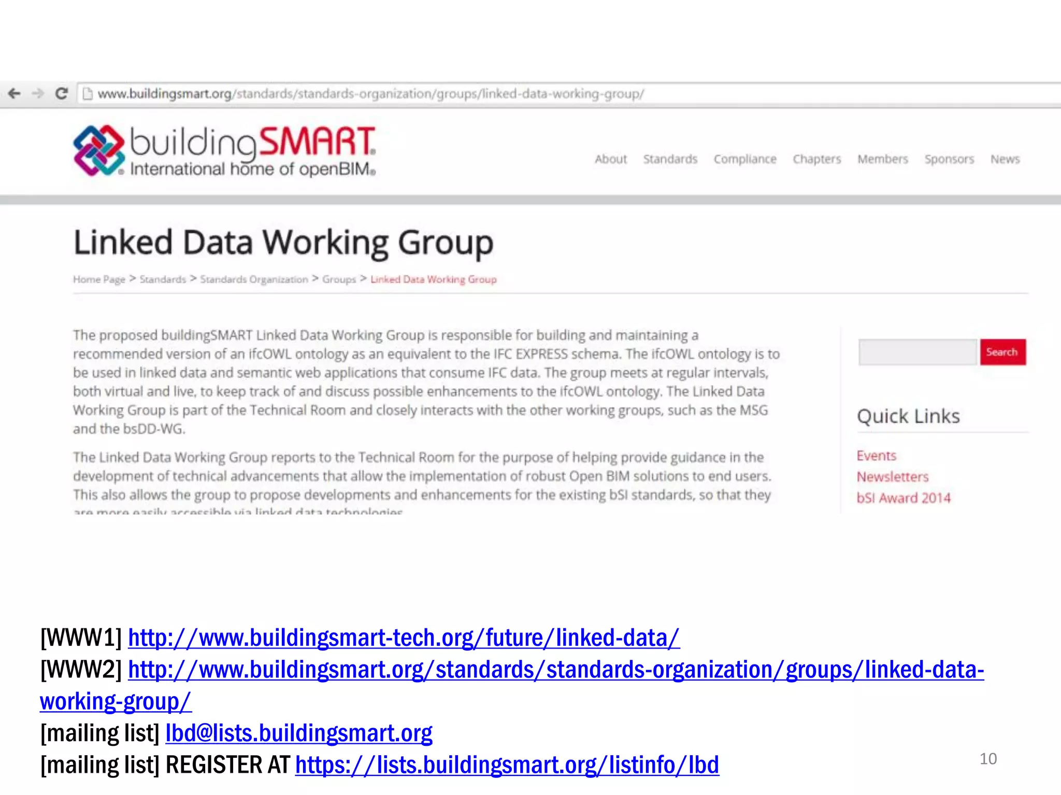Open the News menu
The width and height of the screenshot is (1061, 795).
tap(1005, 159)
